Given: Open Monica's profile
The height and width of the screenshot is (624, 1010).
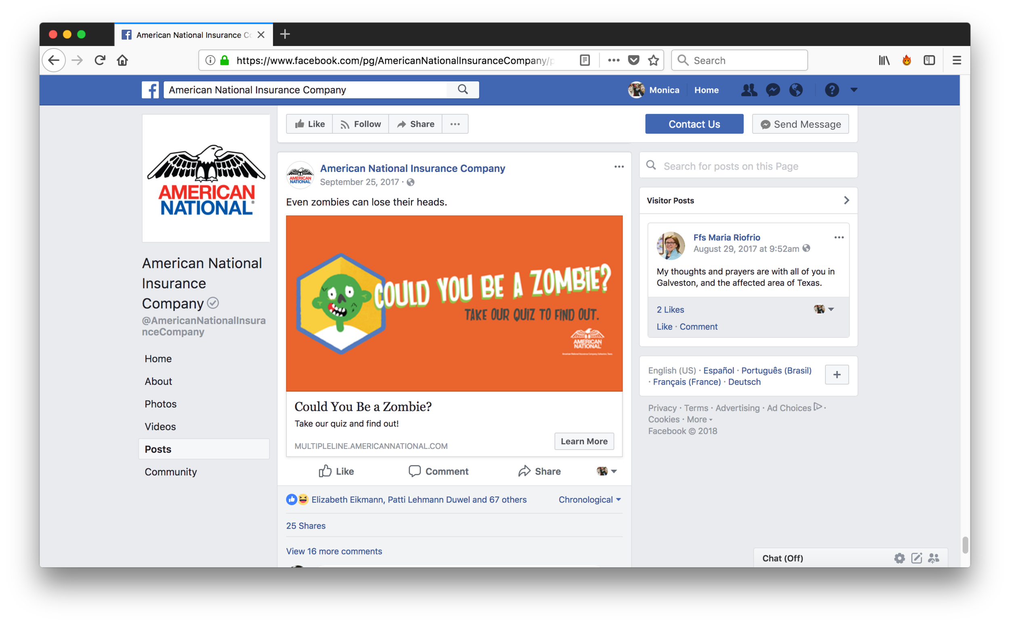Looking at the screenshot, I should (654, 90).
